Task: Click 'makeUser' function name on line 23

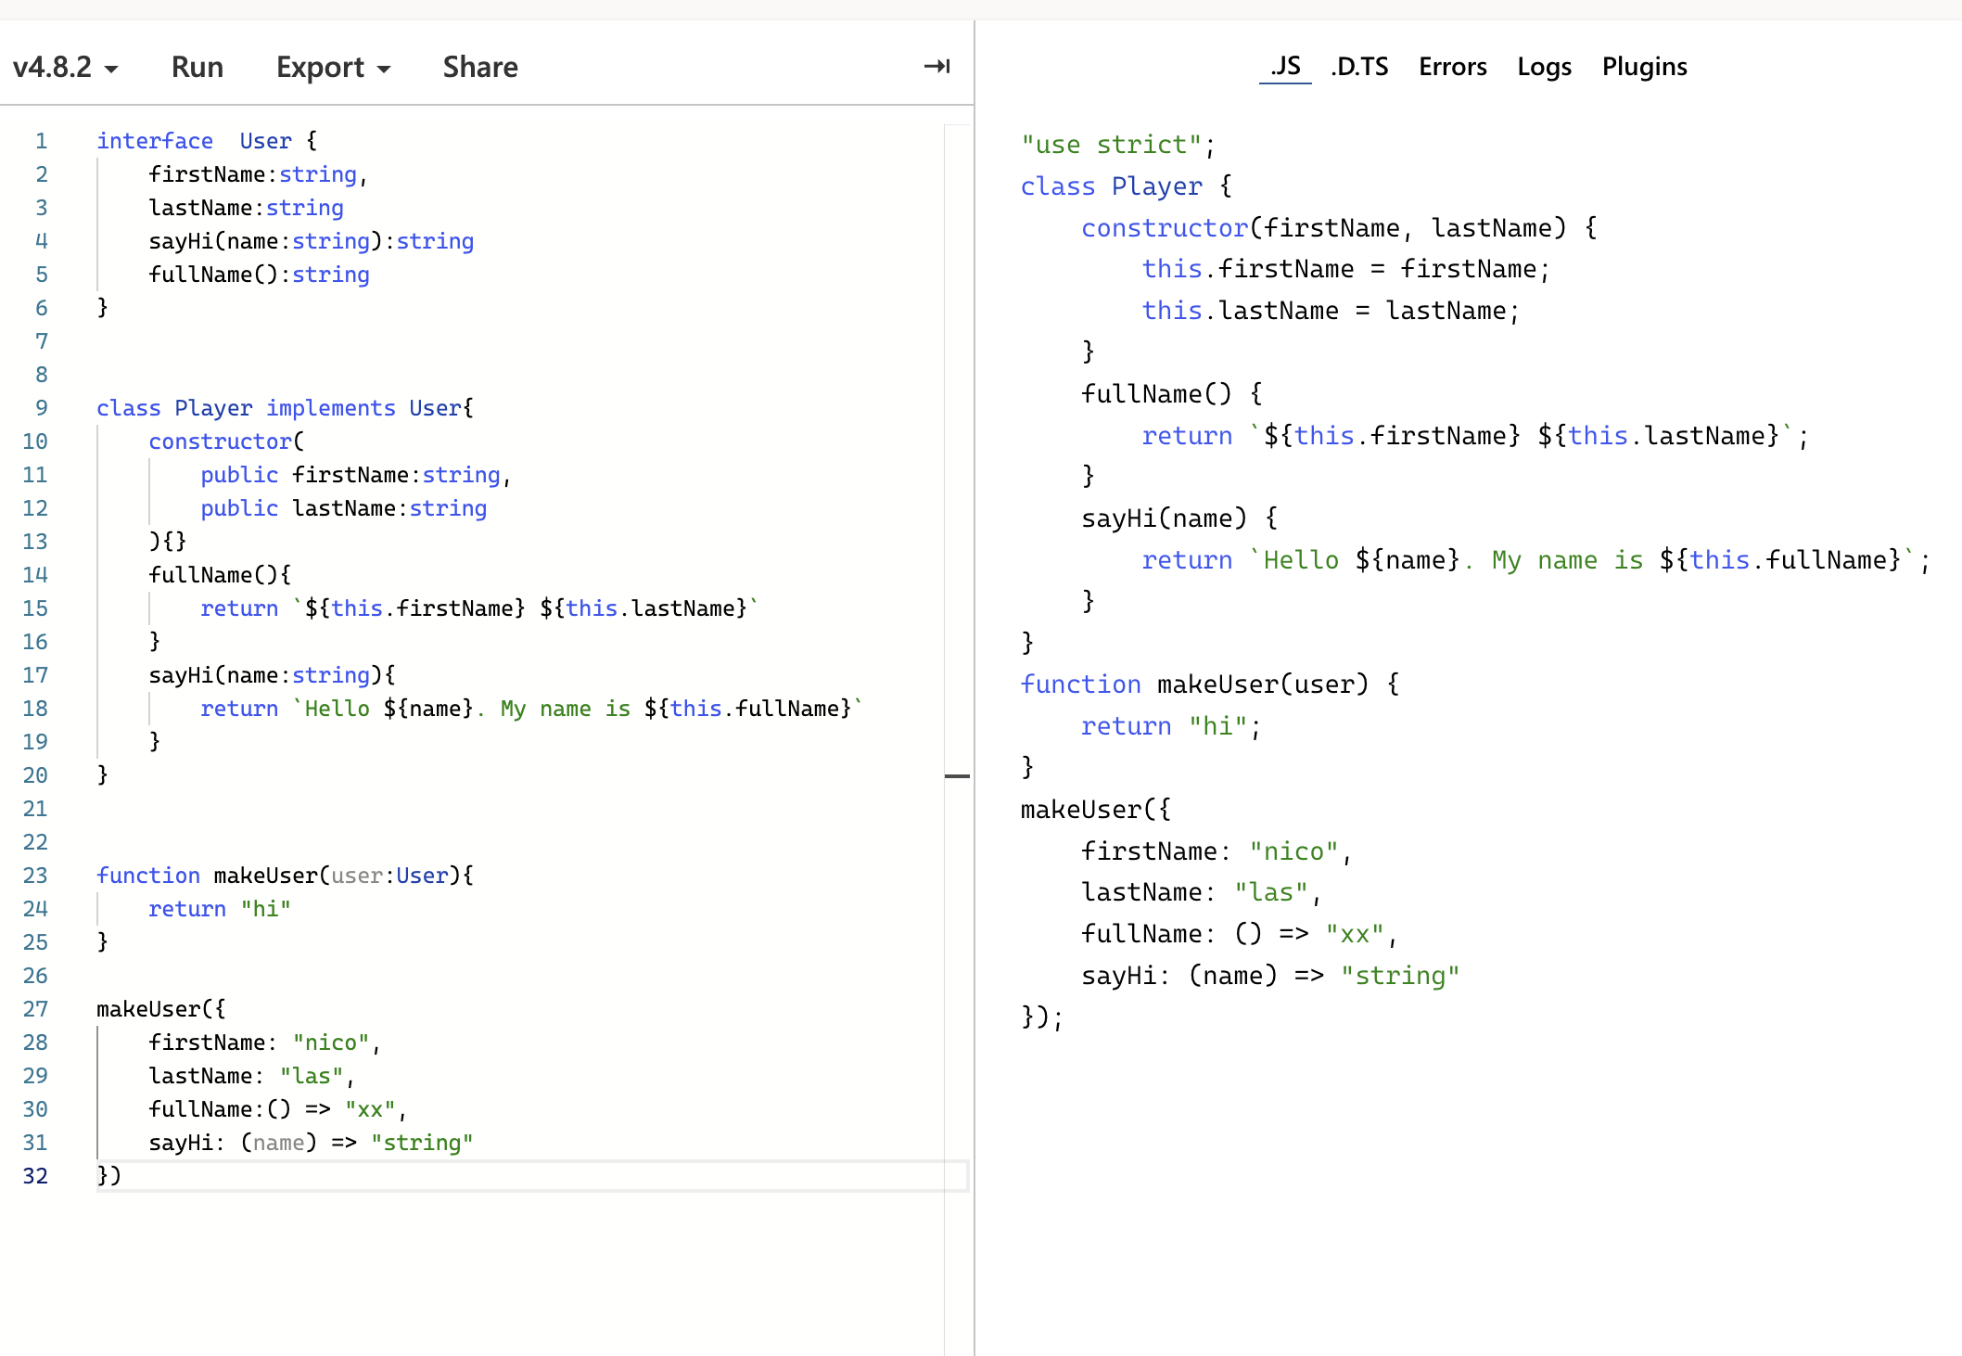Action: [x=265, y=876]
